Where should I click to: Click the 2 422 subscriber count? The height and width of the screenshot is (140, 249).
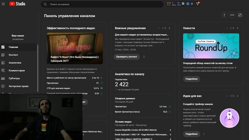pos(122,84)
